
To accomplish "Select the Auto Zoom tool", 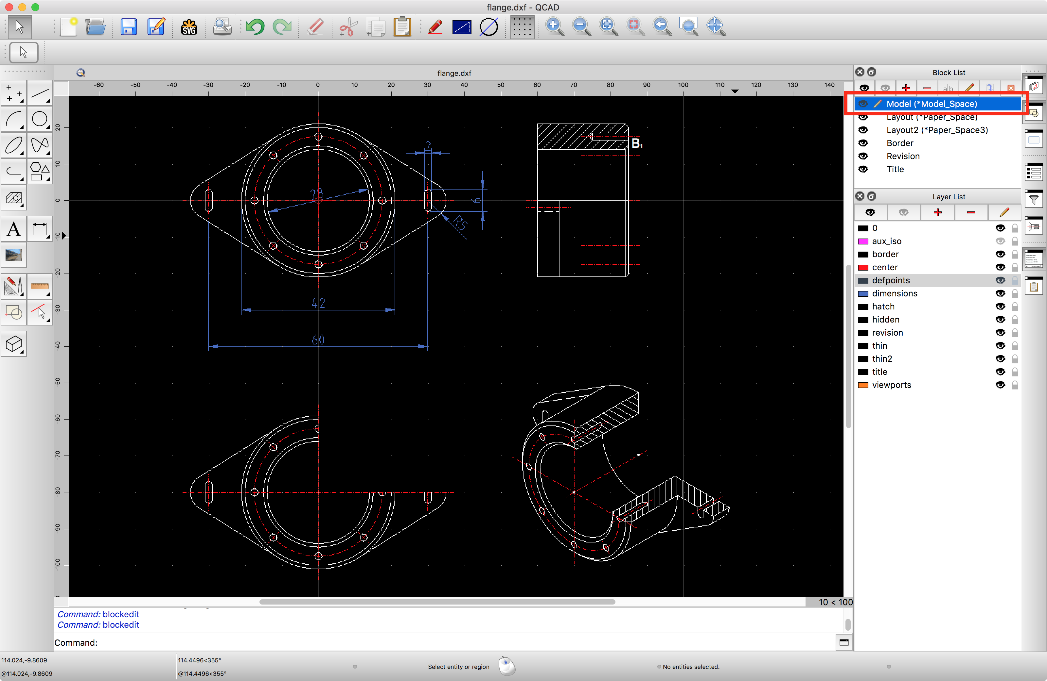I will (608, 26).
